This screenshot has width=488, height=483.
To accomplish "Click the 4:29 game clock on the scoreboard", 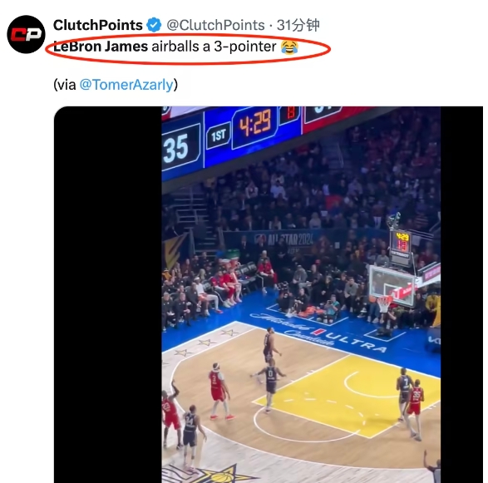I will (x=255, y=126).
